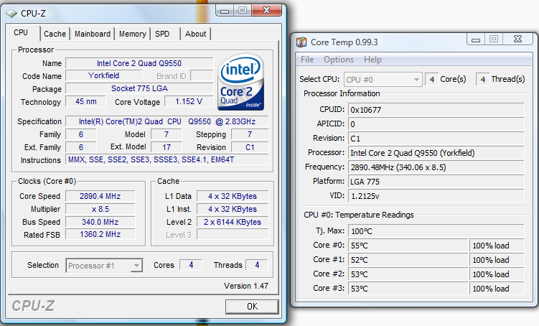This screenshot has width=539, height=326.
Task: Open the Options menu in Core Temp
Action: point(339,60)
